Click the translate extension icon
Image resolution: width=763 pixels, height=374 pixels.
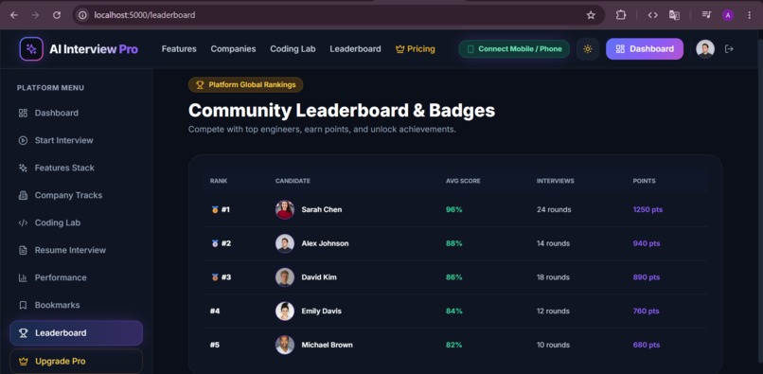pyautogui.click(x=674, y=15)
